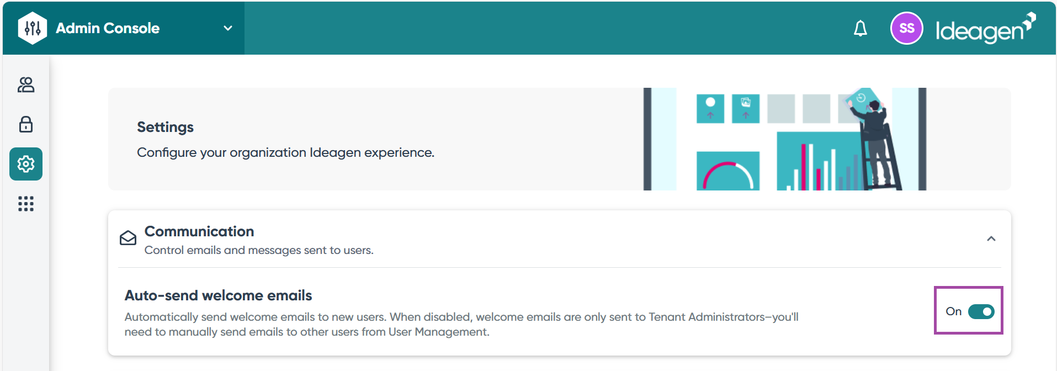Expand the Admin Console dropdown chevron
The image size is (1057, 371).
coord(227,28)
